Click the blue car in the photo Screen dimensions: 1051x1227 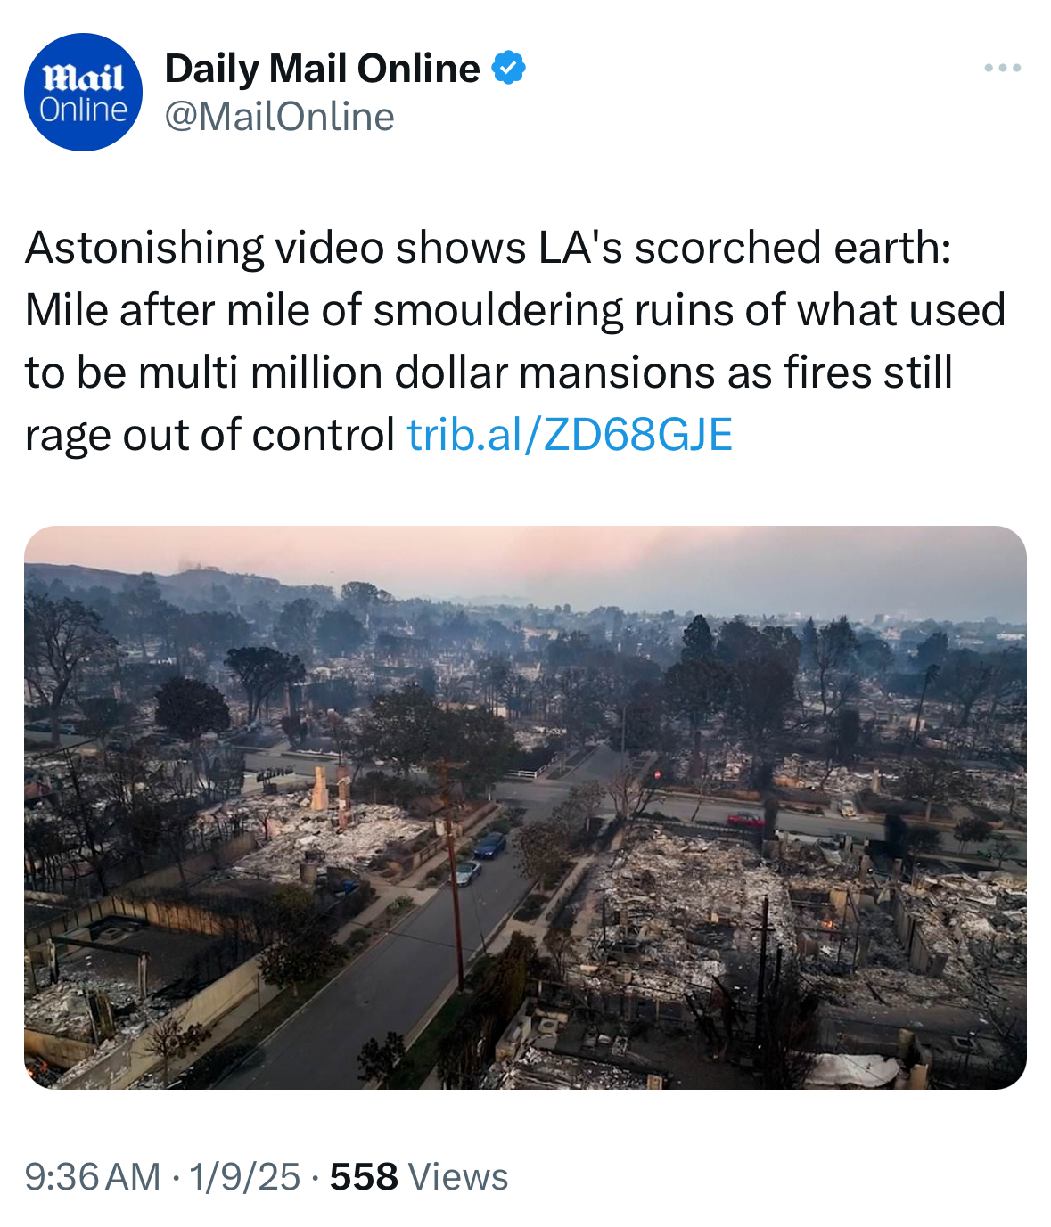point(489,845)
